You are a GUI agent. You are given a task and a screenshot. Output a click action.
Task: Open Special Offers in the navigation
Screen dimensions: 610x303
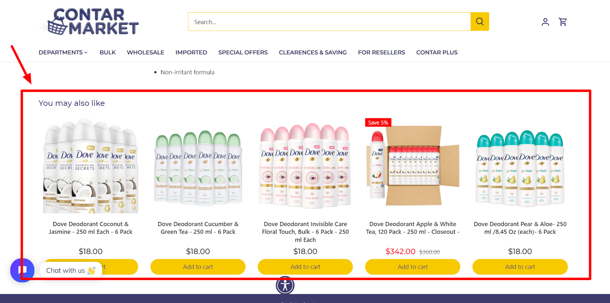tap(243, 52)
